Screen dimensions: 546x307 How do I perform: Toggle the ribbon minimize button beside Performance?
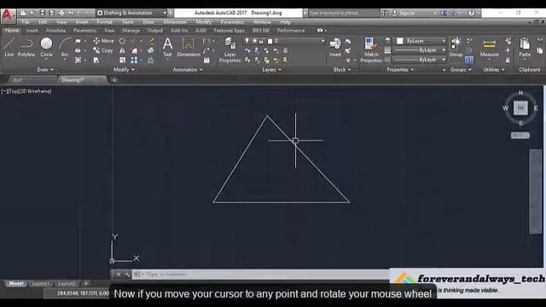pyautogui.click(x=320, y=31)
